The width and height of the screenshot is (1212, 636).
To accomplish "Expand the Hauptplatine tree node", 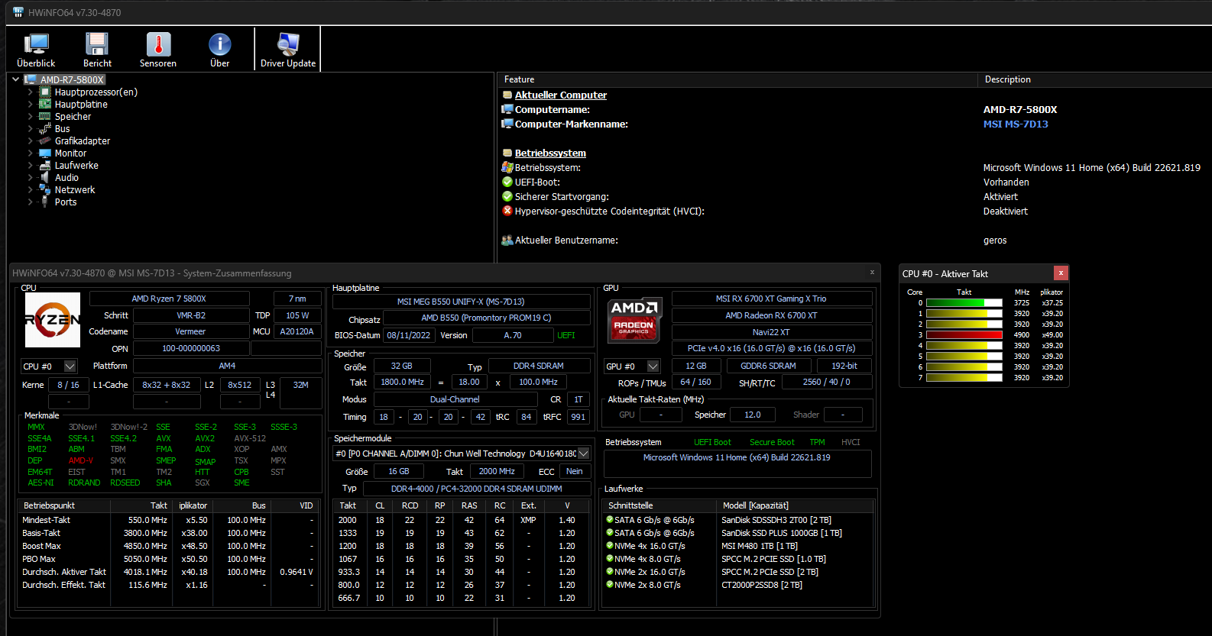I will [31, 104].
